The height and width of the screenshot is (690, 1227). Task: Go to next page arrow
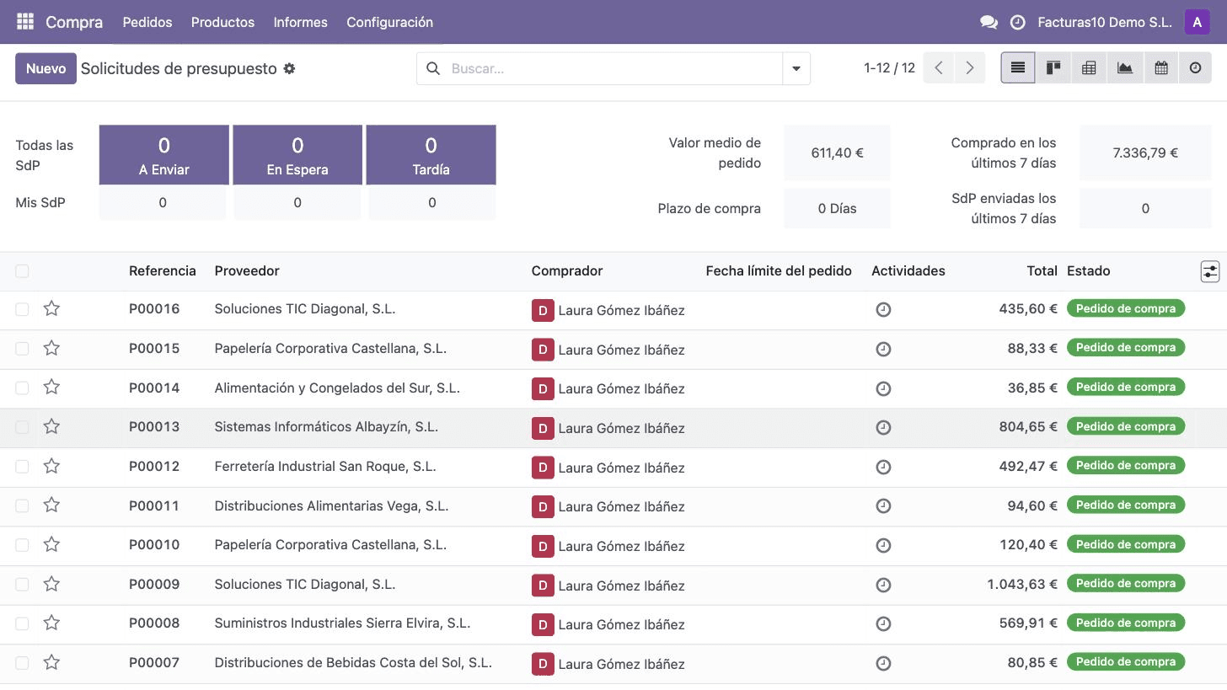(970, 68)
